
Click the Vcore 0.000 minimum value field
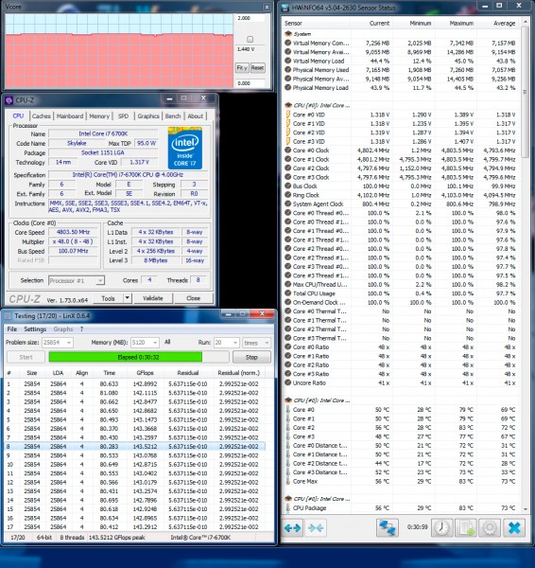coord(250,83)
